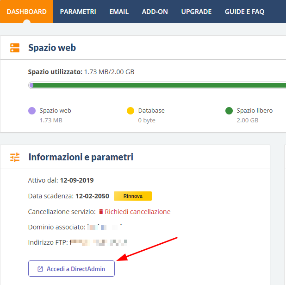The width and height of the screenshot is (286, 285).
Task: Click the purple Spazio web legend dot
Action: click(x=32, y=111)
